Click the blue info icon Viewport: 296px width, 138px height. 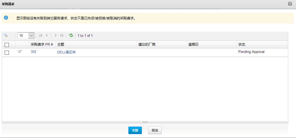tap(6, 18)
